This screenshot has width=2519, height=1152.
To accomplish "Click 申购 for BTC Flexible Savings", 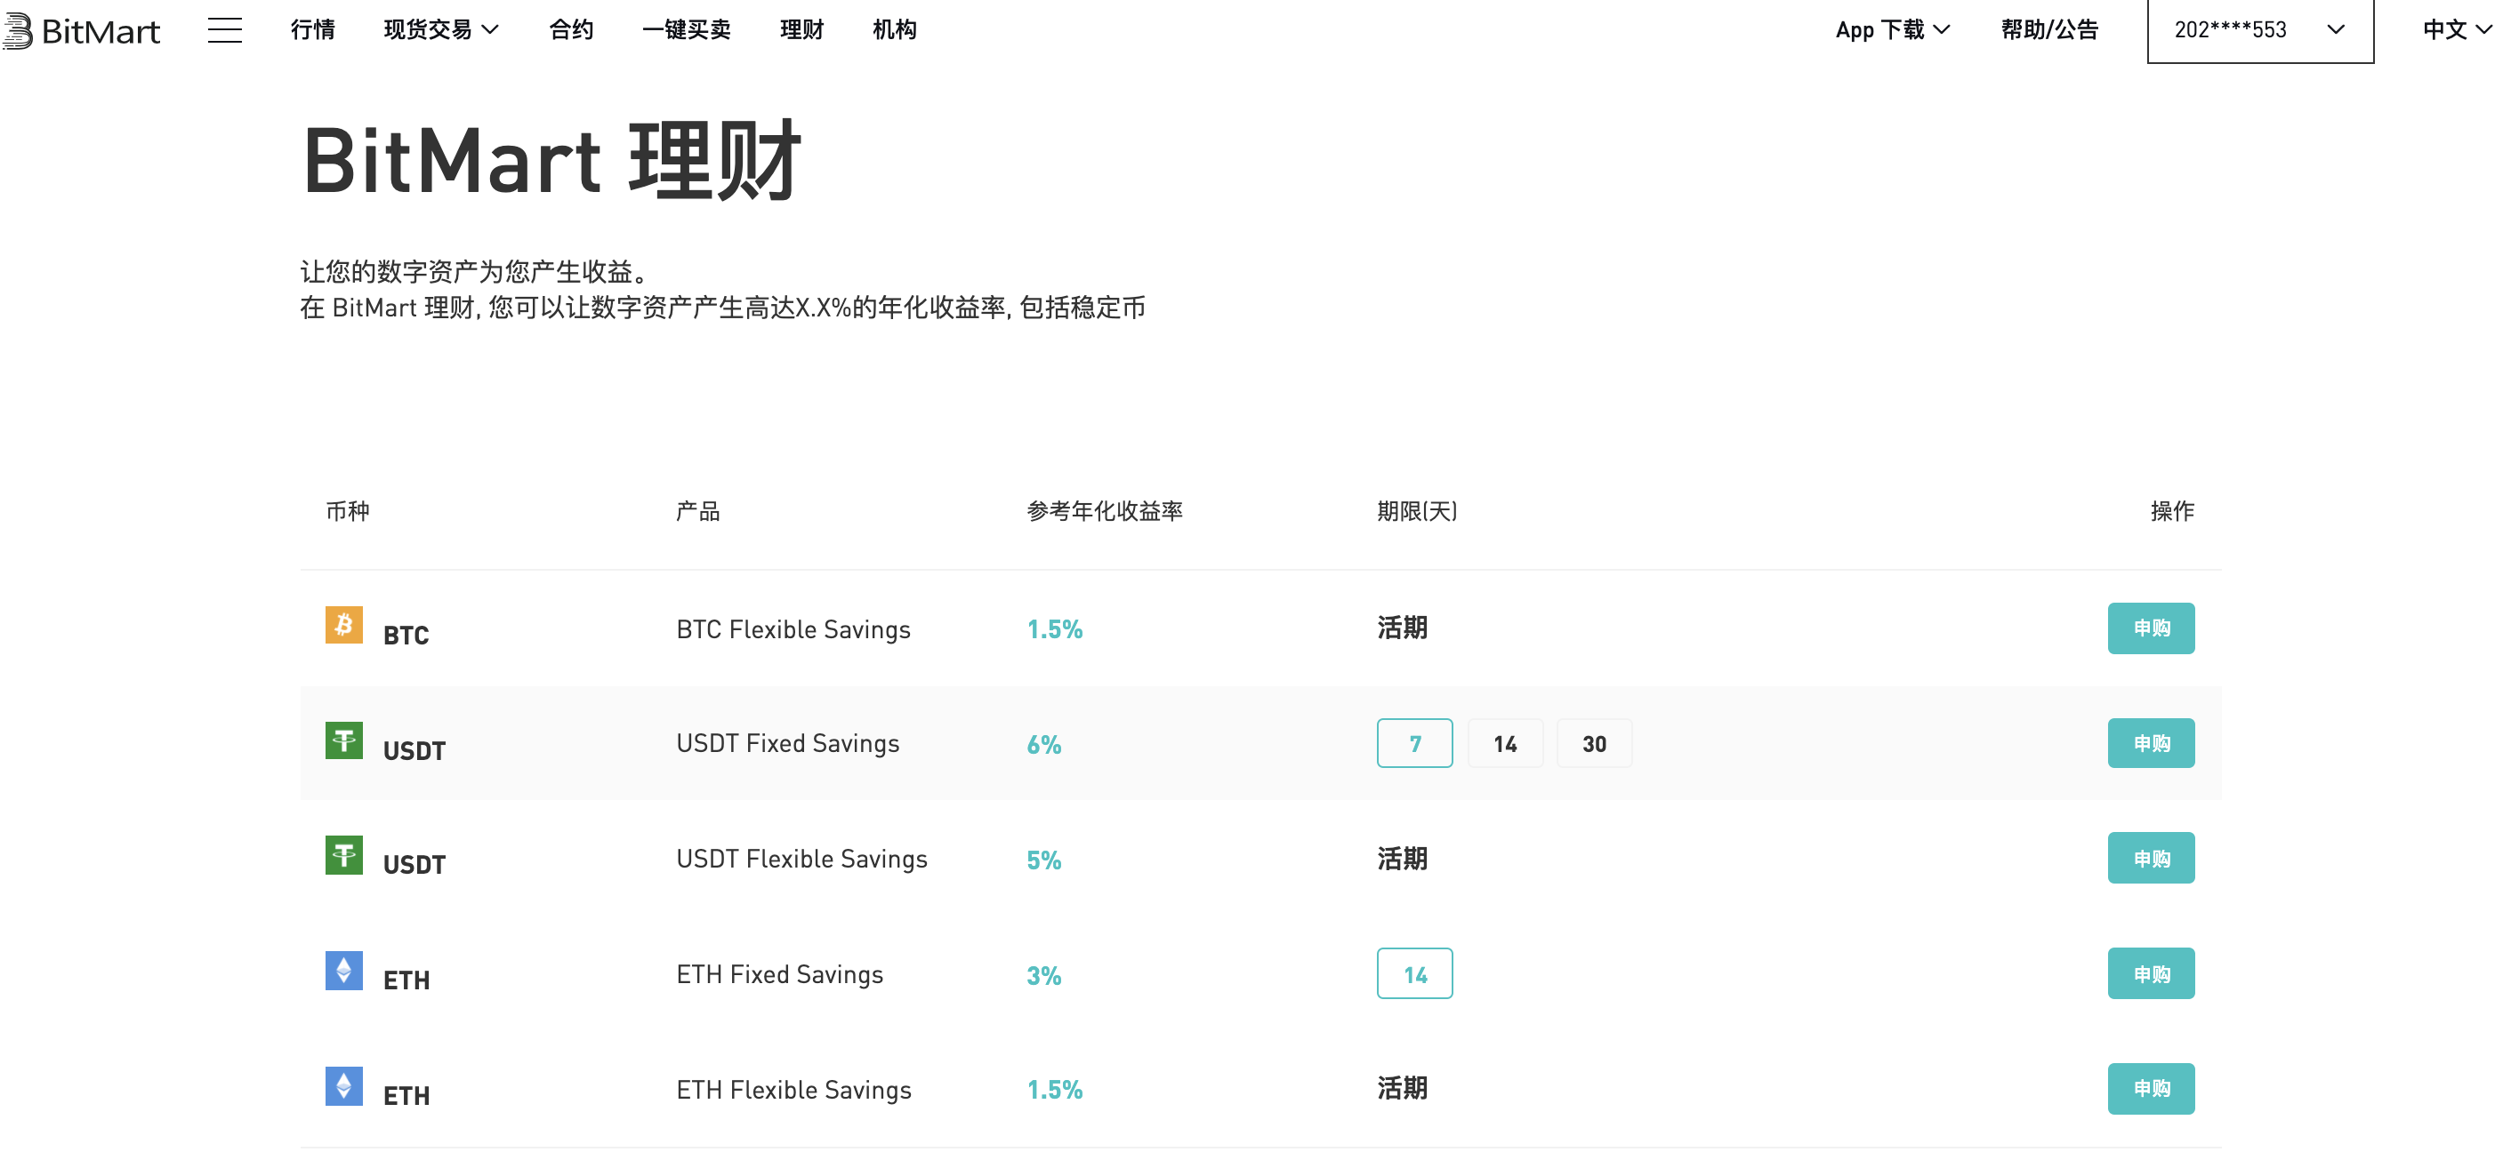I will (x=2152, y=628).
